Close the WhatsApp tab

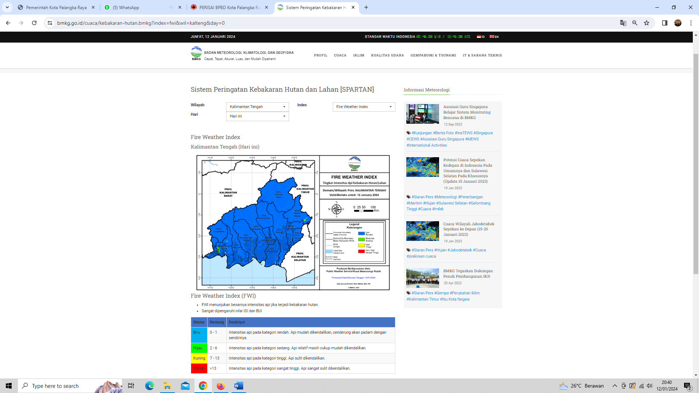[x=180, y=7]
